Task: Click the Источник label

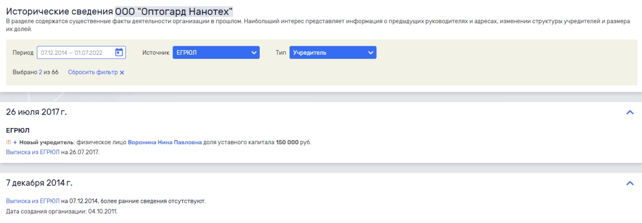Action: pos(156,52)
